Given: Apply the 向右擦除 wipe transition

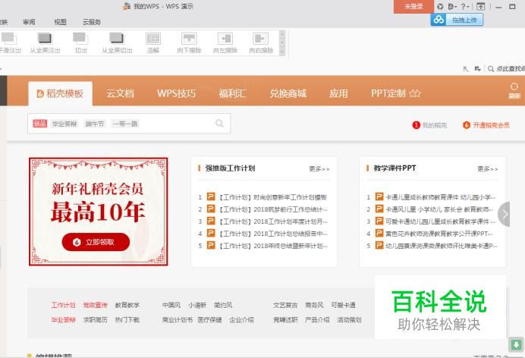Looking at the screenshot, I should pyautogui.click(x=261, y=42).
